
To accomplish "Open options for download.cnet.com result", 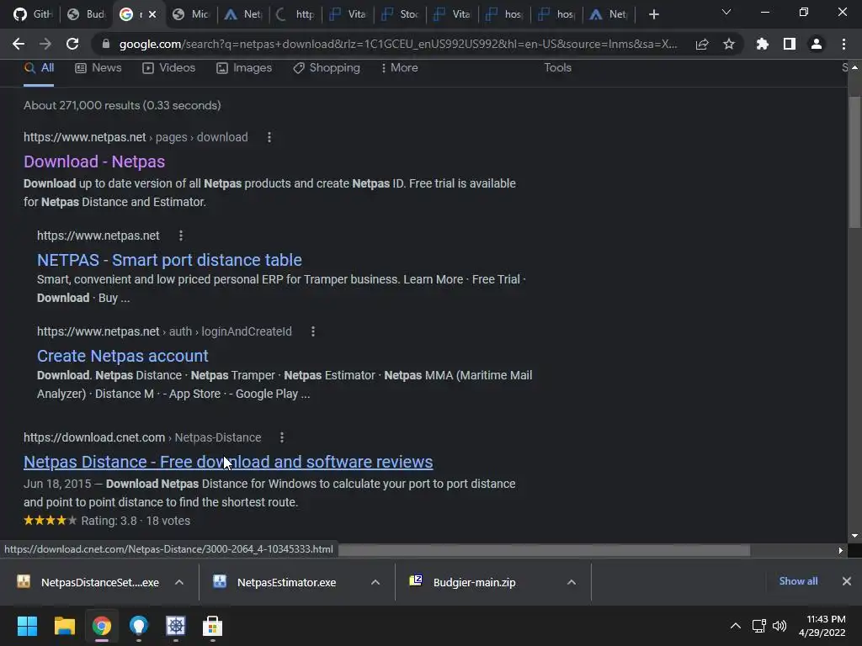I will [x=282, y=437].
